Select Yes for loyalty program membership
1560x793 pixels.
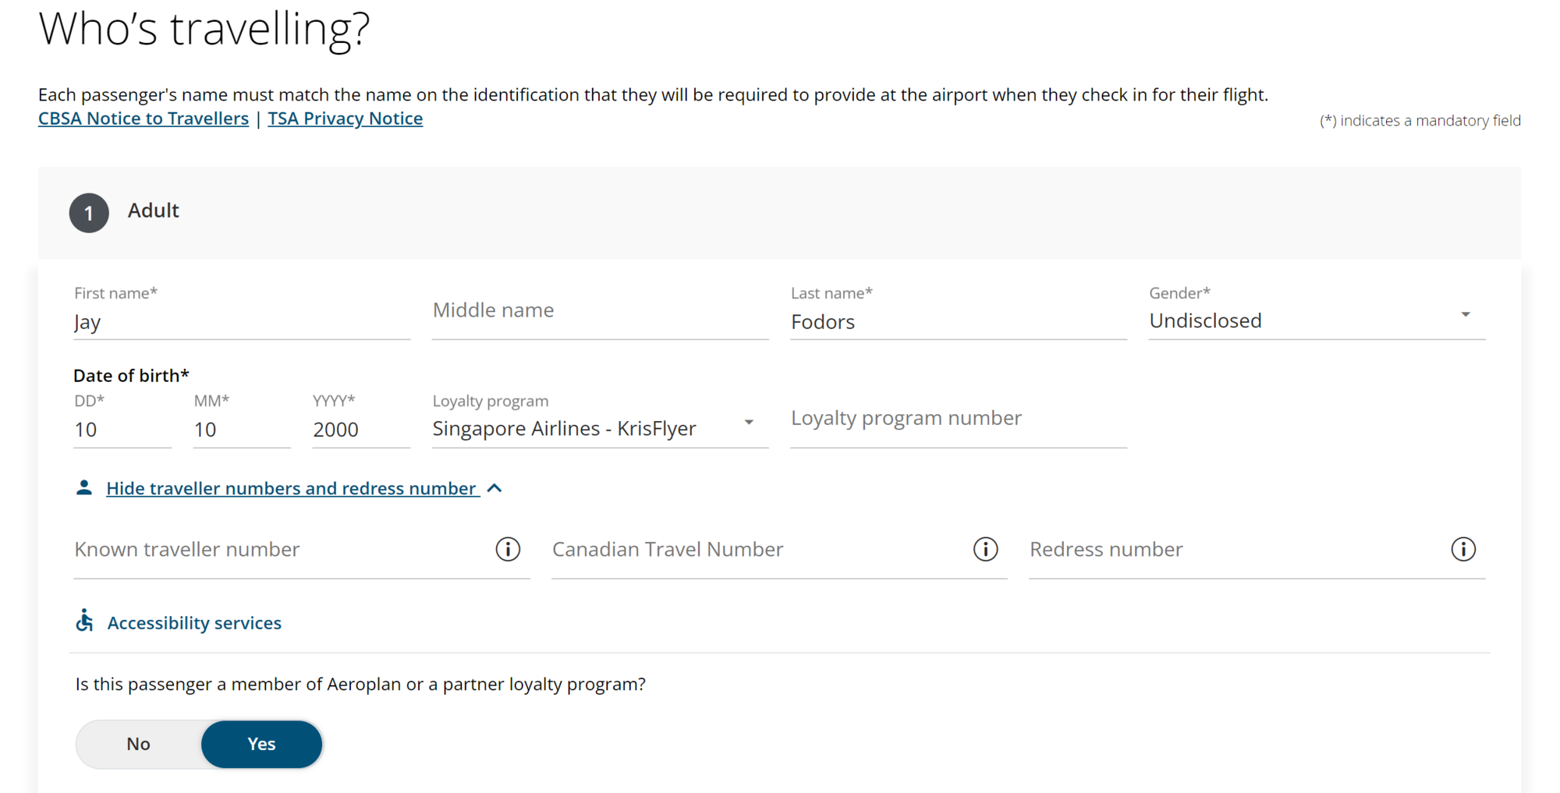tap(261, 744)
